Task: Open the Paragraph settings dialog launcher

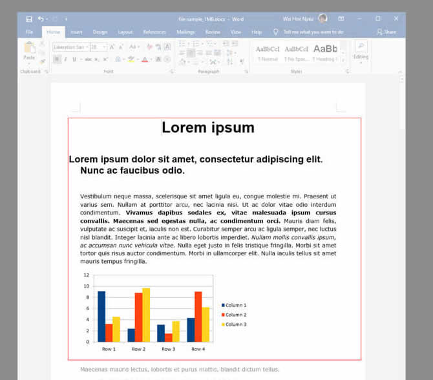Action: 246,72
